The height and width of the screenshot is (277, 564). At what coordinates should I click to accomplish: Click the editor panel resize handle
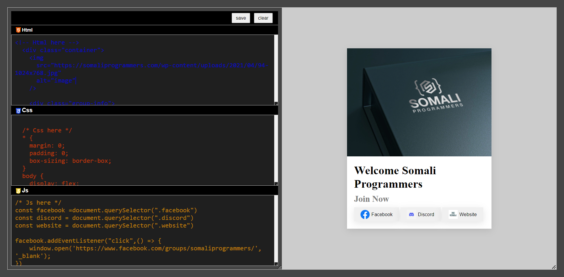(280, 267)
